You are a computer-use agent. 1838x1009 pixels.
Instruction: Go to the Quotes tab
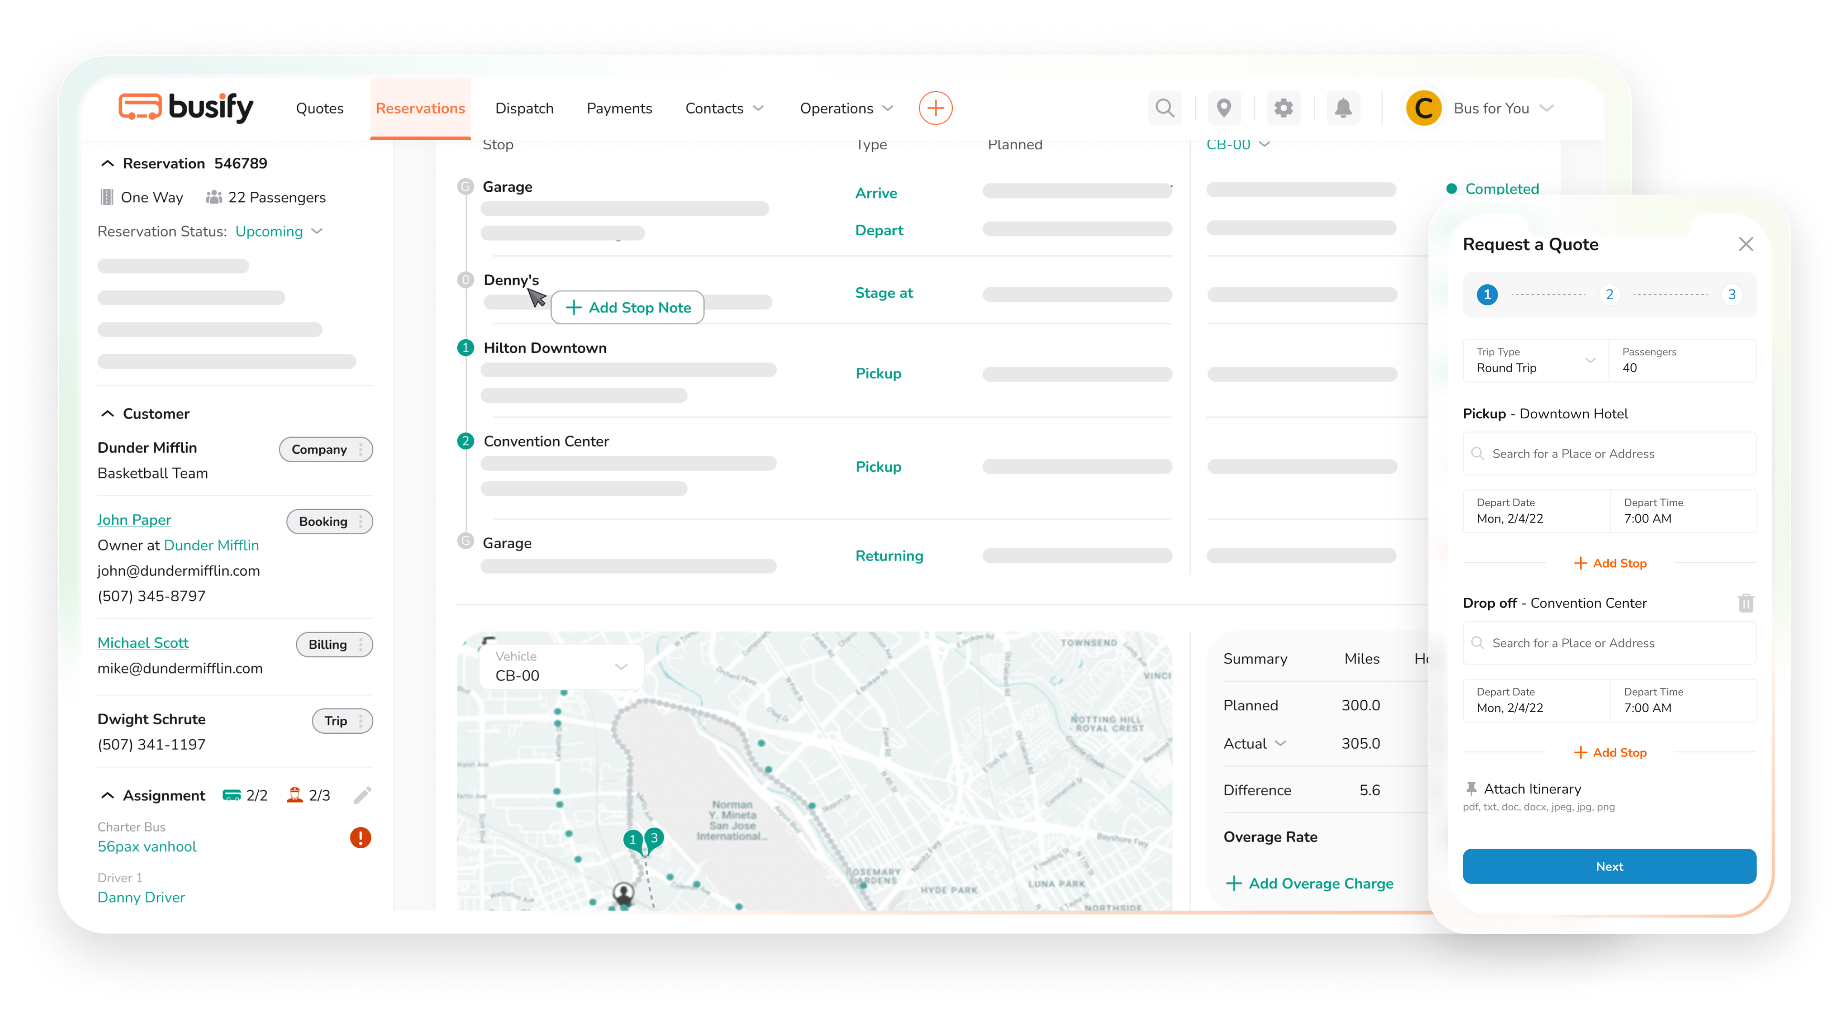coord(320,108)
